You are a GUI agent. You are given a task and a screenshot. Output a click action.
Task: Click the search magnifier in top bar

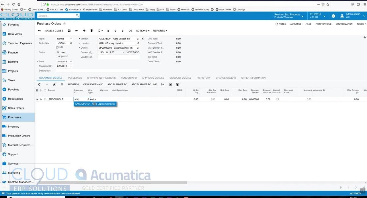pyautogui.click(x=77, y=16)
